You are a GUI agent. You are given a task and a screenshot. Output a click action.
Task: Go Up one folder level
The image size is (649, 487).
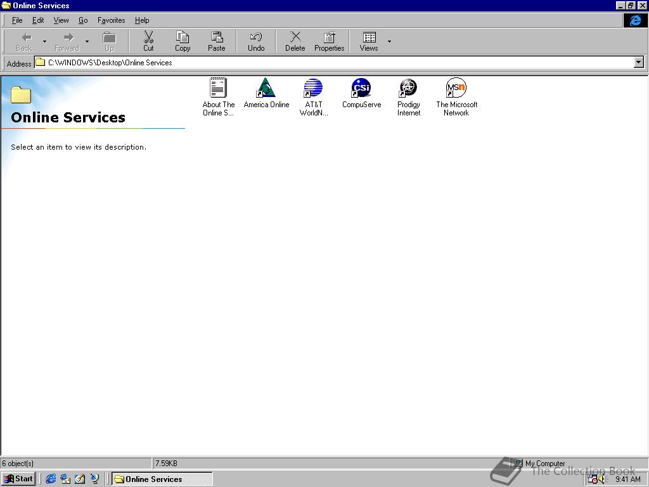tap(109, 41)
